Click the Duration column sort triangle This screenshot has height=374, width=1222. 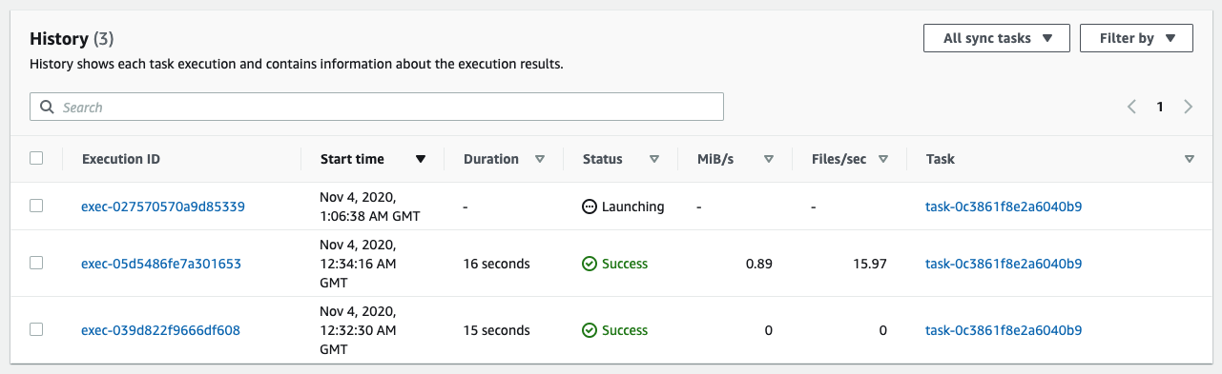pos(540,160)
